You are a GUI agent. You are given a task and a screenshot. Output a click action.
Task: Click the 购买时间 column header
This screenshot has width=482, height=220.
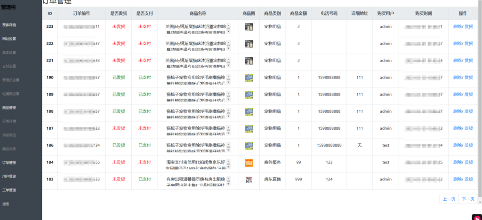pos(423,14)
